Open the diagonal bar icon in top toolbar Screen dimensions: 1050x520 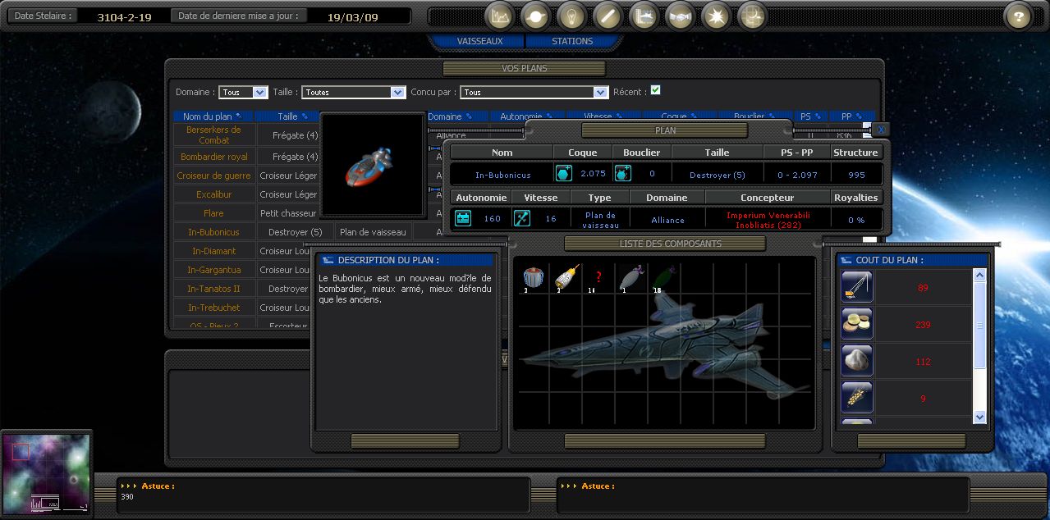tap(608, 16)
